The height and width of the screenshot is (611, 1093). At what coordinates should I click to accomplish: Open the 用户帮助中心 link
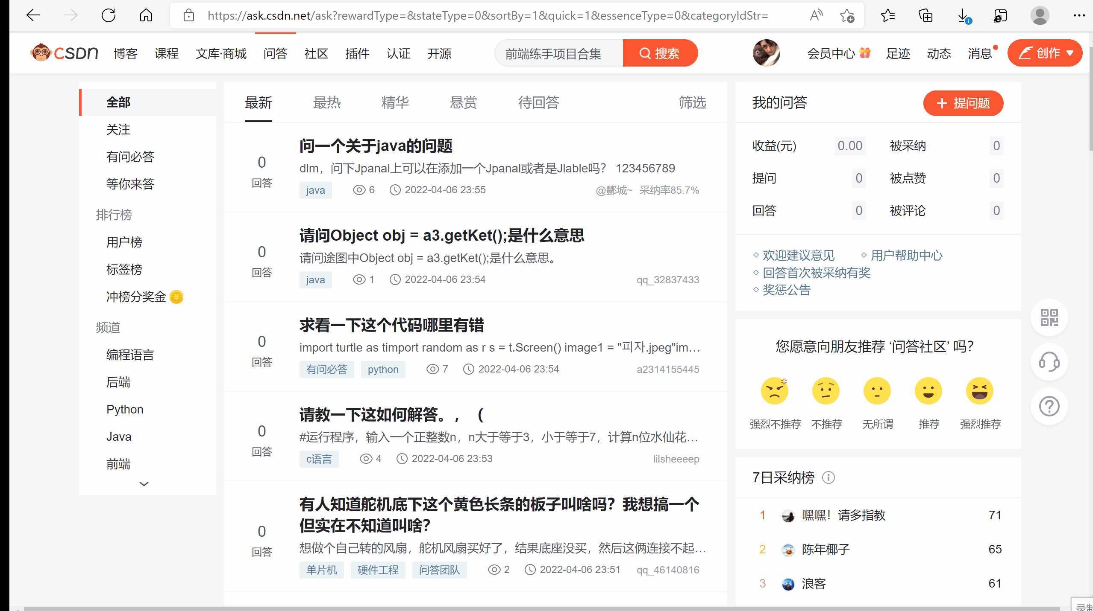pyautogui.click(x=906, y=255)
